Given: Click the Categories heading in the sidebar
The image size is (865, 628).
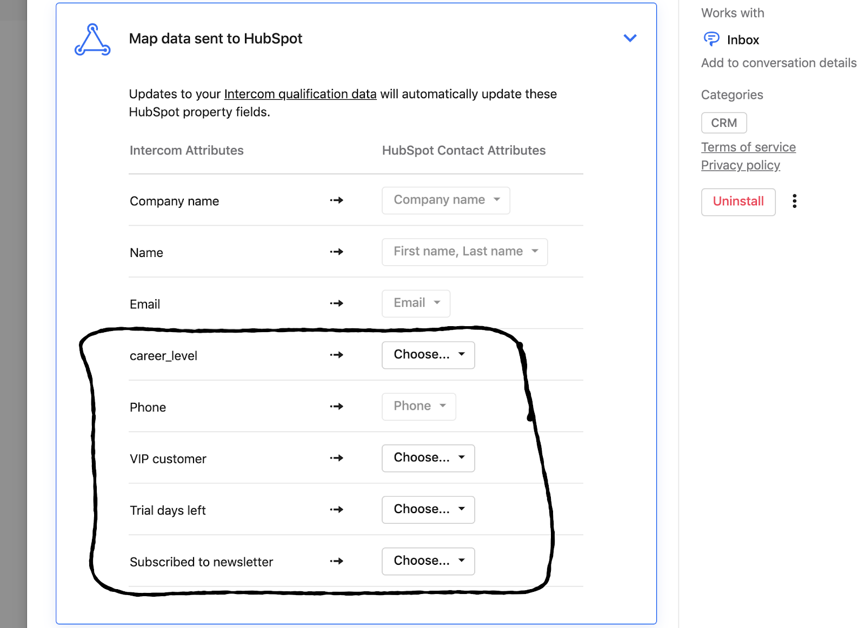Looking at the screenshot, I should [x=732, y=95].
